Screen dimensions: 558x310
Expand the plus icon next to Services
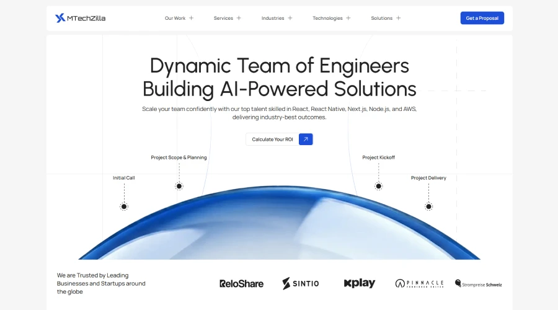[239, 18]
